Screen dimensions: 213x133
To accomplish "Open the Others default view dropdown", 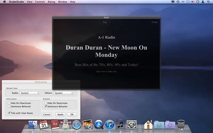I will 64,93.
